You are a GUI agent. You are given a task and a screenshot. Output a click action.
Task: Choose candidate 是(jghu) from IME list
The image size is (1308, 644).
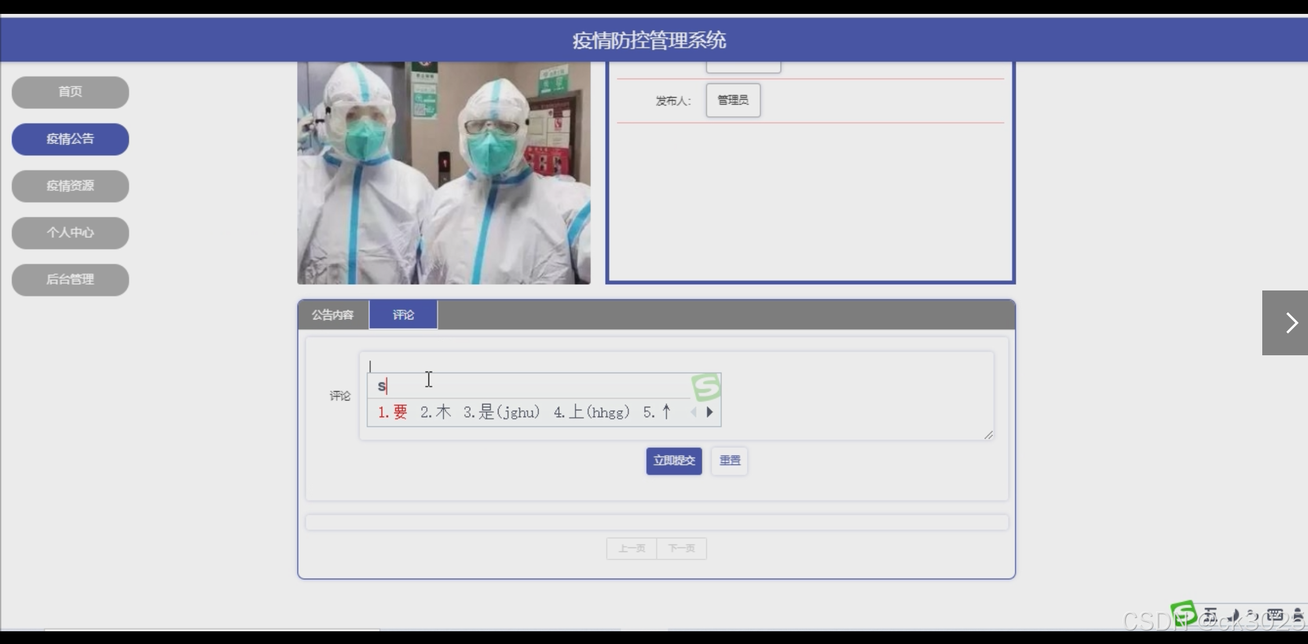[x=501, y=413]
